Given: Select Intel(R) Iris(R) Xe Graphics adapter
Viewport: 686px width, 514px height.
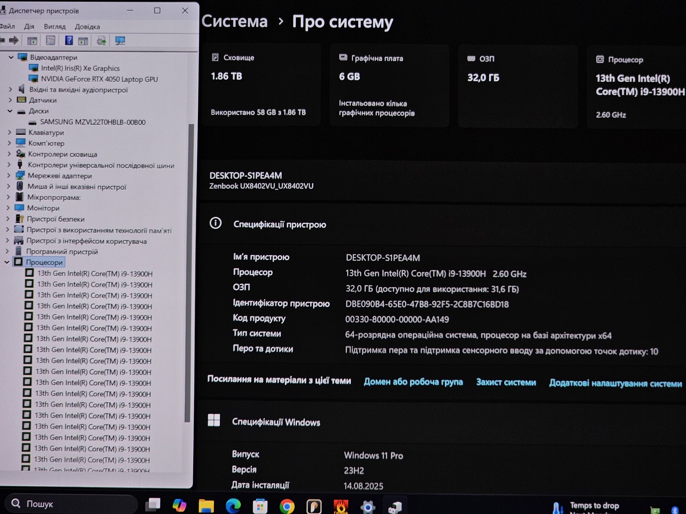Looking at the screenshot, I should click(x=80, y=68).
